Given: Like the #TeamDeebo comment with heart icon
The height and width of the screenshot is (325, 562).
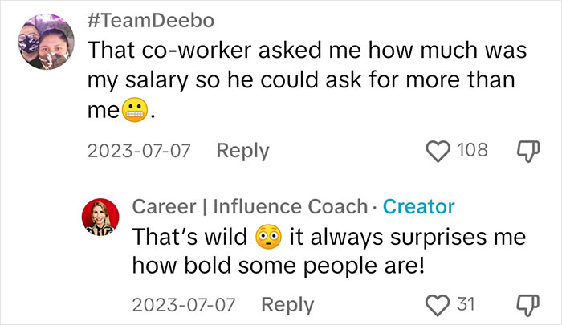Looking at the screenshot, I should pyautogui.click(x=439, y=150).
